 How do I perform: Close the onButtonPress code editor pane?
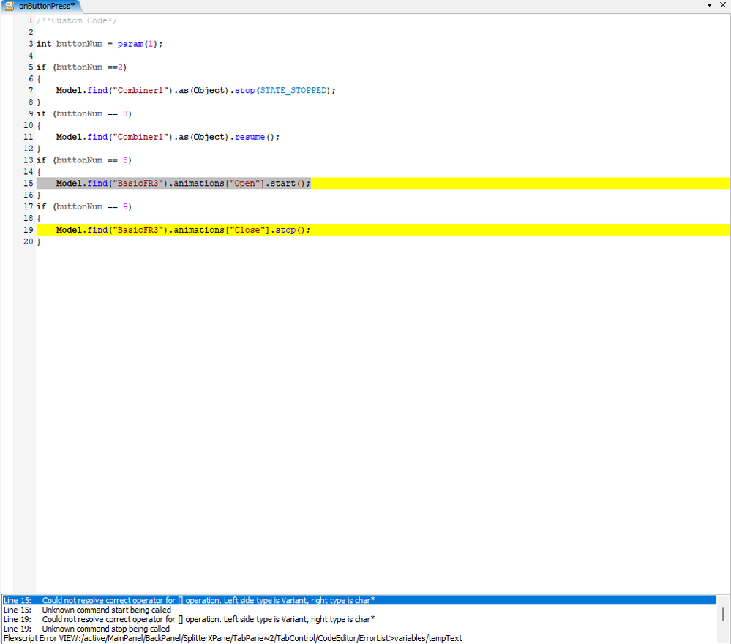(723, 5)
